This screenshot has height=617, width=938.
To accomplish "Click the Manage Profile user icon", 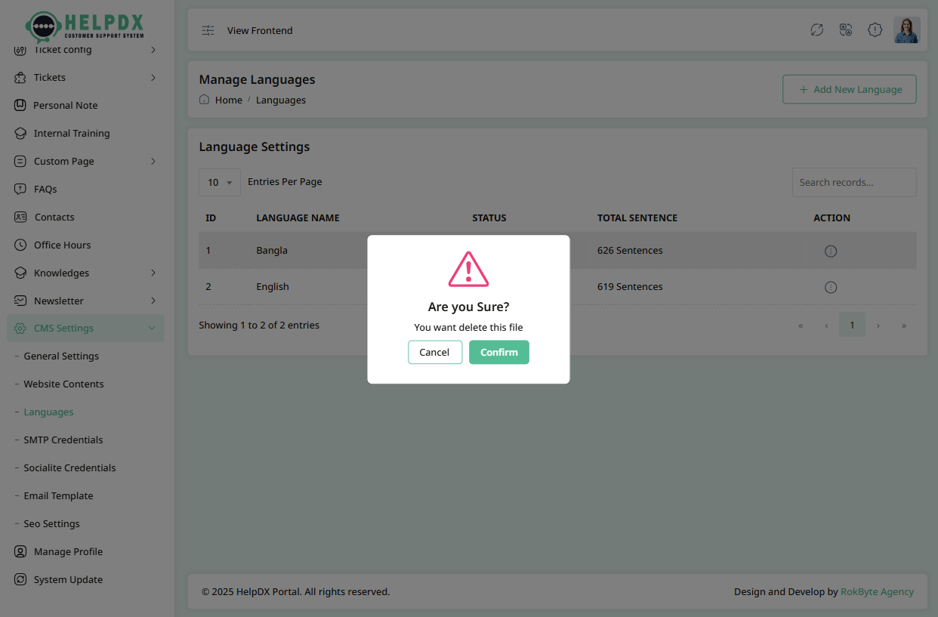I will 20,551.
